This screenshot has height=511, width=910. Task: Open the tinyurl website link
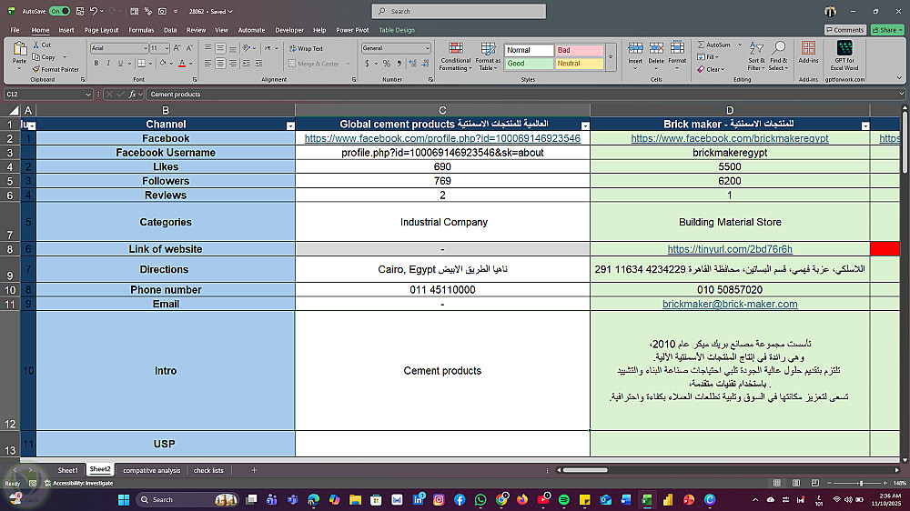[730, 249]
